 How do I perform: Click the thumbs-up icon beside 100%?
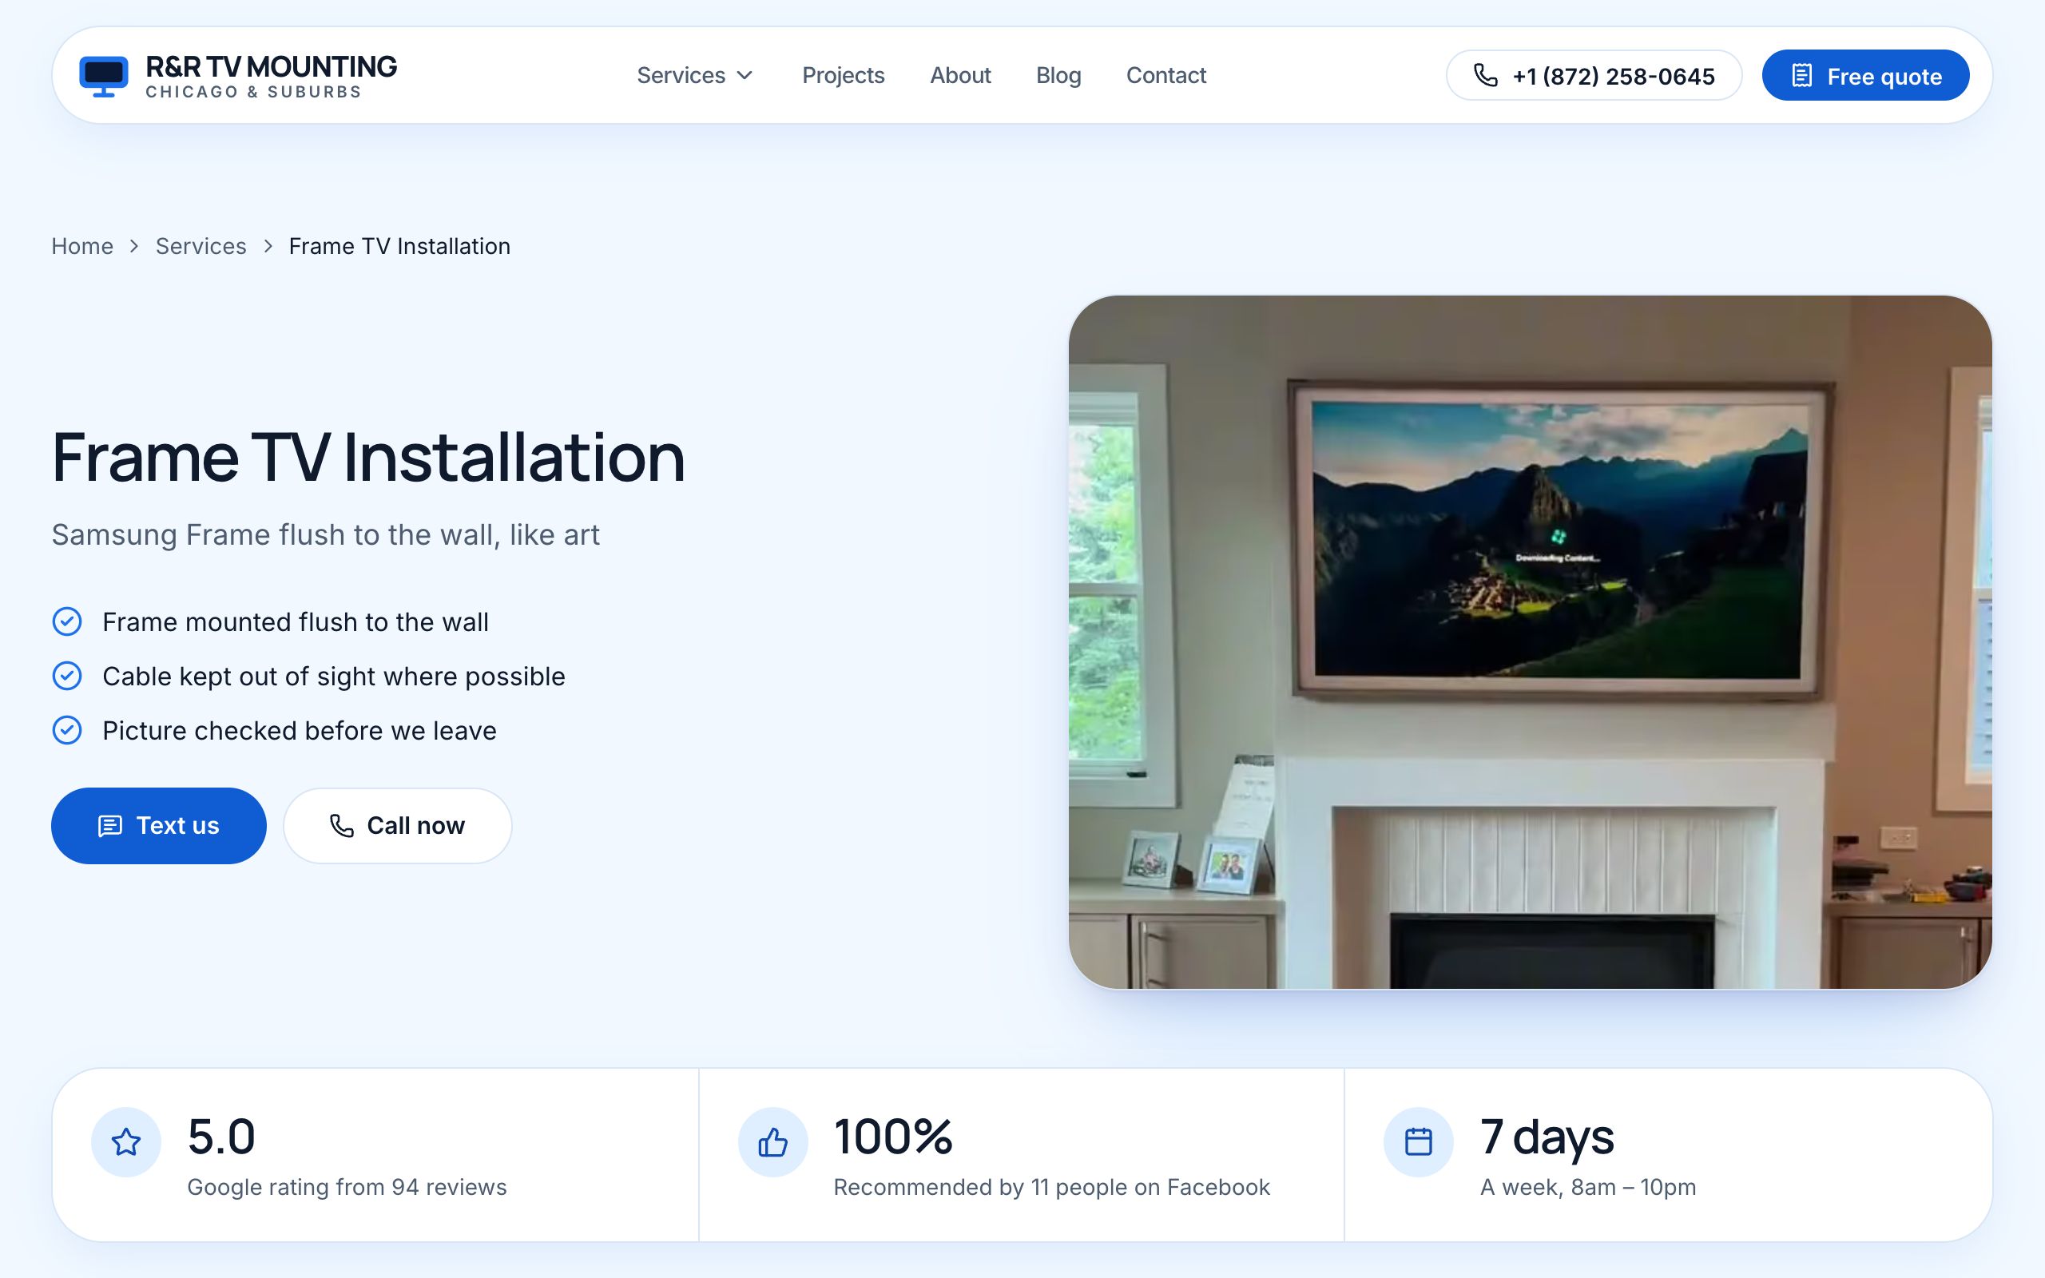click(772, 1142)
